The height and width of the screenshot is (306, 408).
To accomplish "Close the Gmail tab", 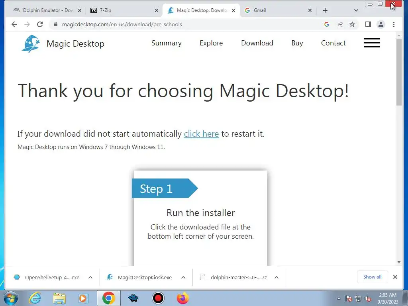I will pyautogui.click(x=310, y=10).
